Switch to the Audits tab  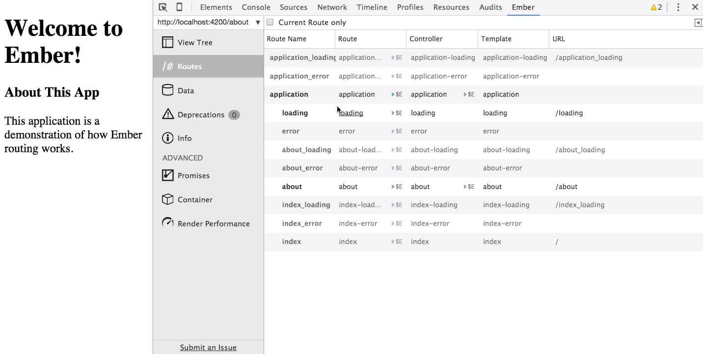click(x=490, y=7)
